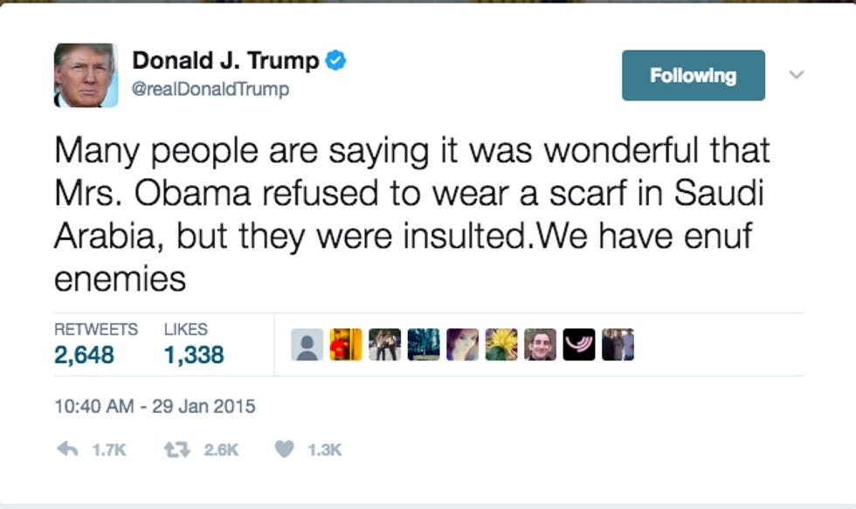Viewport: 856px width, 509px height.
Task: Click the 1.3K like count
Action: pyautogui.click(x=325, y=451)
